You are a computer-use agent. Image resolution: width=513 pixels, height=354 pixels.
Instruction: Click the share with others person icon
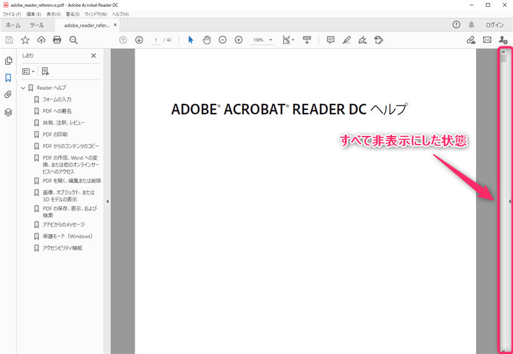tap(503, 40)
